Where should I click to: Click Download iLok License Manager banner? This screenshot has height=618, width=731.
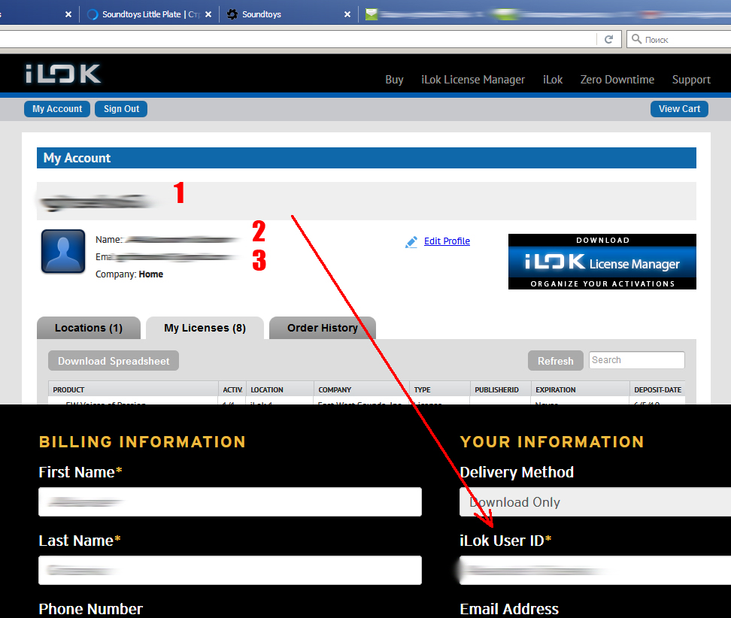coord(602,262)
